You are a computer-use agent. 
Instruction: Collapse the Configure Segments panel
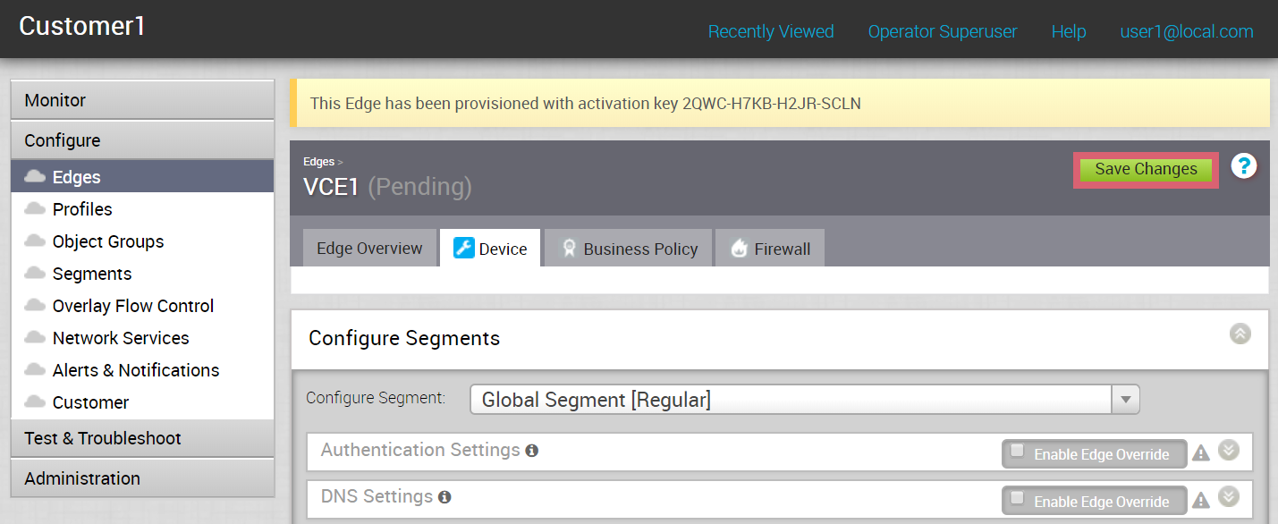point(1240,334)
